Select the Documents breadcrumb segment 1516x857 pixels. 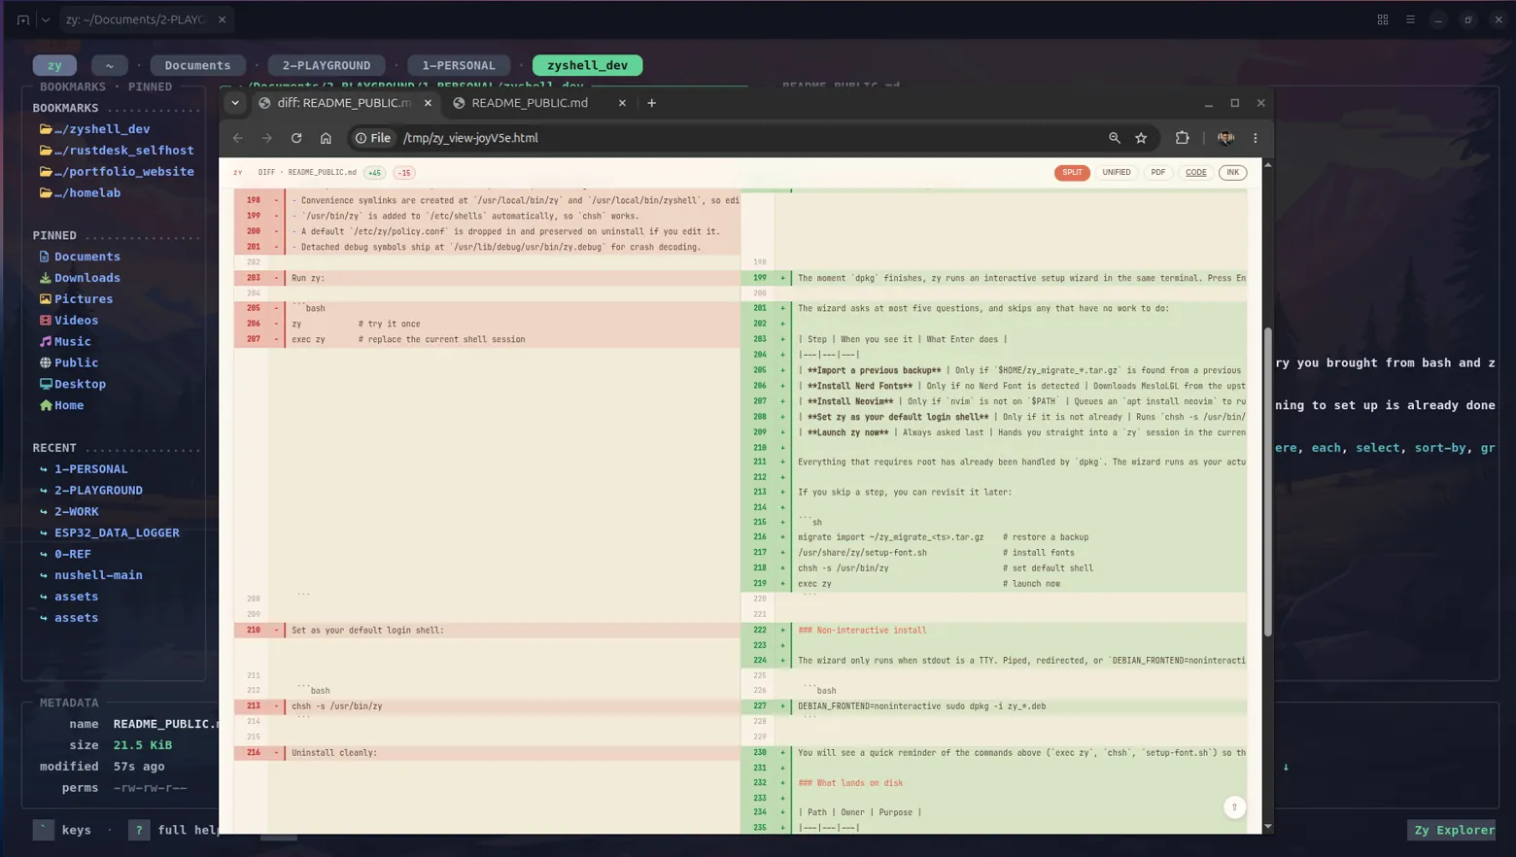[197, 65]
